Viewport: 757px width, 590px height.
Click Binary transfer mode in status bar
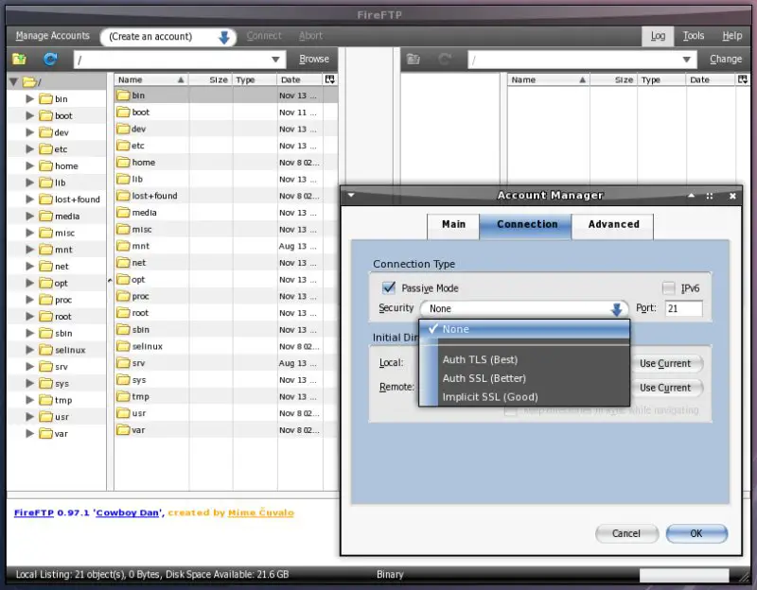pyautogui.click(x=390, y=575)
